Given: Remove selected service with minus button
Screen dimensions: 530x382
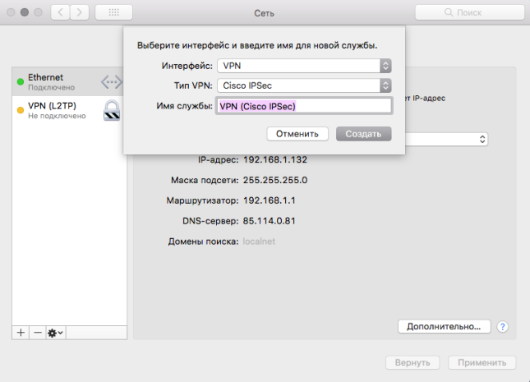Looking at the screenshot, I should click(x=38, y=333).
